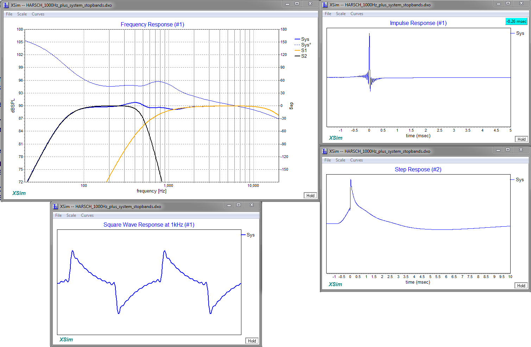This screenshot has height=347, width=531.
Task: Open File menu in Impulse Response window
Action: pyautogui.click(x=328, y=14)
